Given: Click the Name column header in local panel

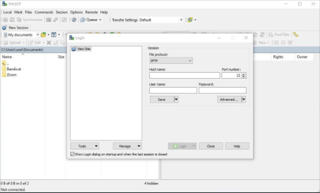Looking at the screenshot, I should pos(23,57).
